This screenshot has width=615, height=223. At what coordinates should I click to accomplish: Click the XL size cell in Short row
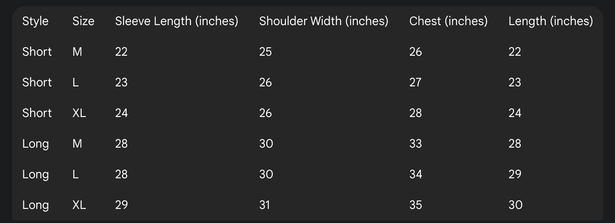click(x=79, y=113)
